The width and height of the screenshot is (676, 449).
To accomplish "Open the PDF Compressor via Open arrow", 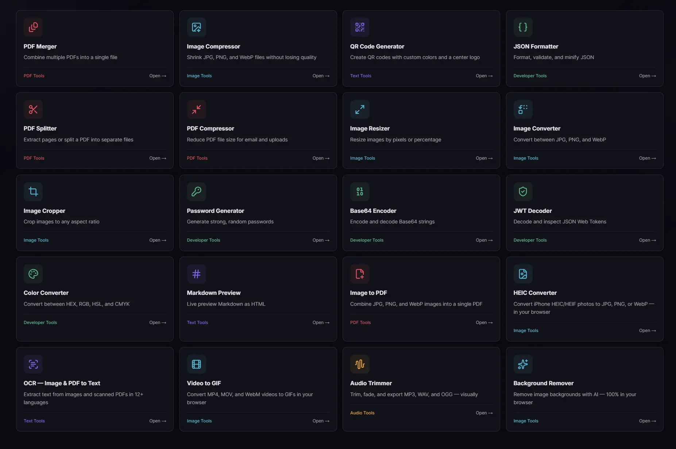I will click(321, 158).
